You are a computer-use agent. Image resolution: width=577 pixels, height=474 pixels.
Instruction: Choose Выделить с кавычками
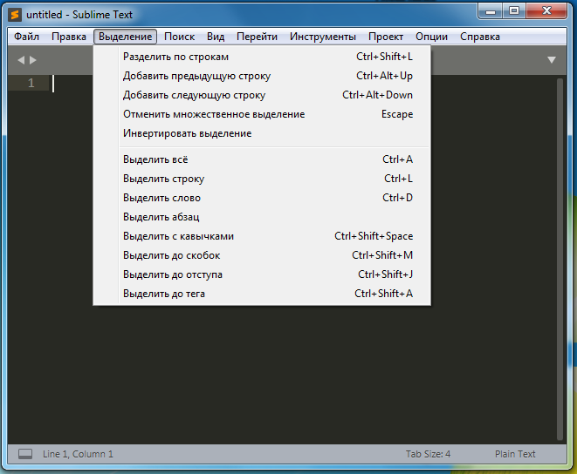262,236
